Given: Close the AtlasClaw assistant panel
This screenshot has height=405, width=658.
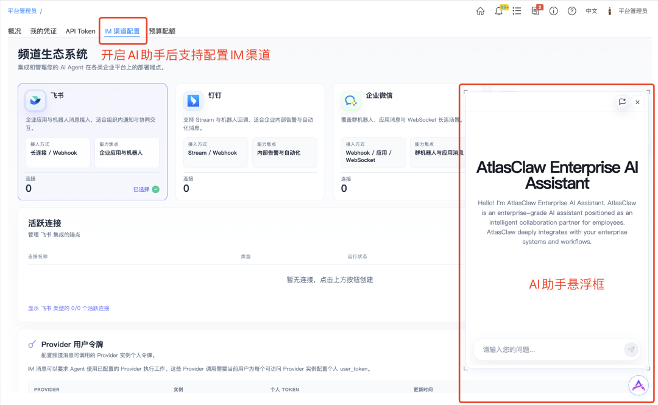Looking at the screenshot, I should coord(637,102).
